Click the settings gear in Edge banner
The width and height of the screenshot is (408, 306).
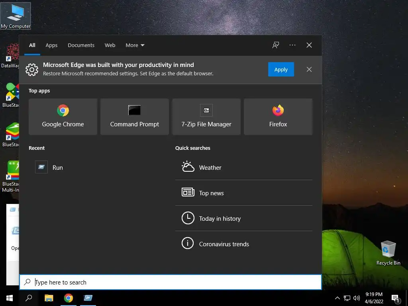coord(32,69)
